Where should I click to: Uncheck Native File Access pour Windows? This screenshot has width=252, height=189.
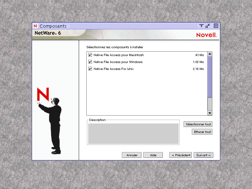click(x=90, y=62)
